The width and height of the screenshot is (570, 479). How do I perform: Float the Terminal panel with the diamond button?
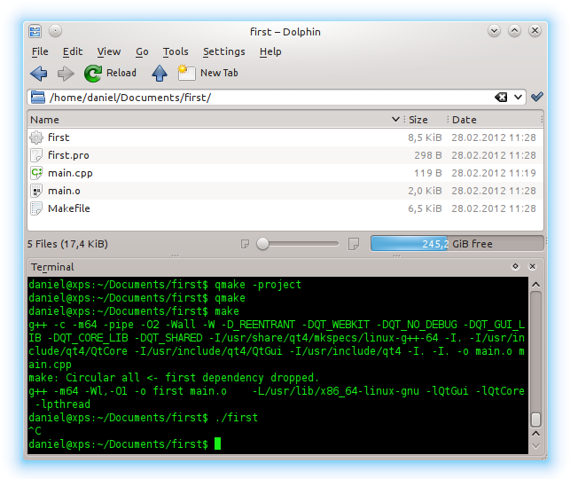coord(515,266)
